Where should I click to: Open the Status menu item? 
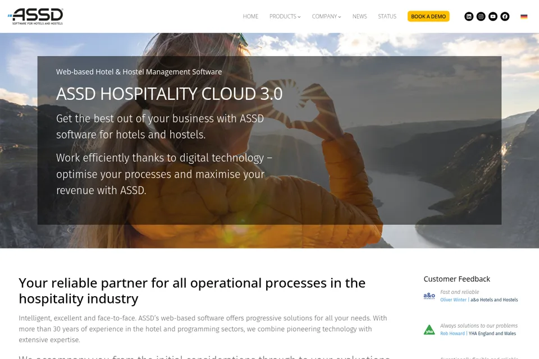[387, 16]
